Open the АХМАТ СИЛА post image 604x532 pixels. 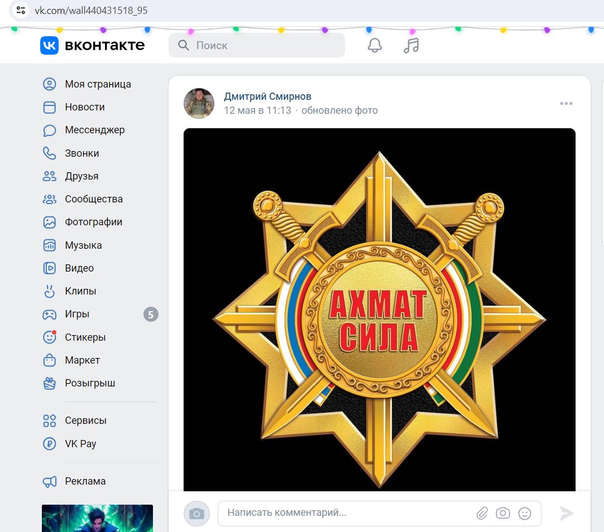point(380,309)
